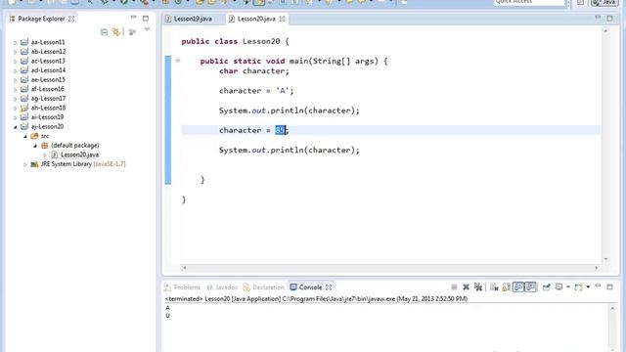Expand the ai-Lesson19 project

[16, 117]
